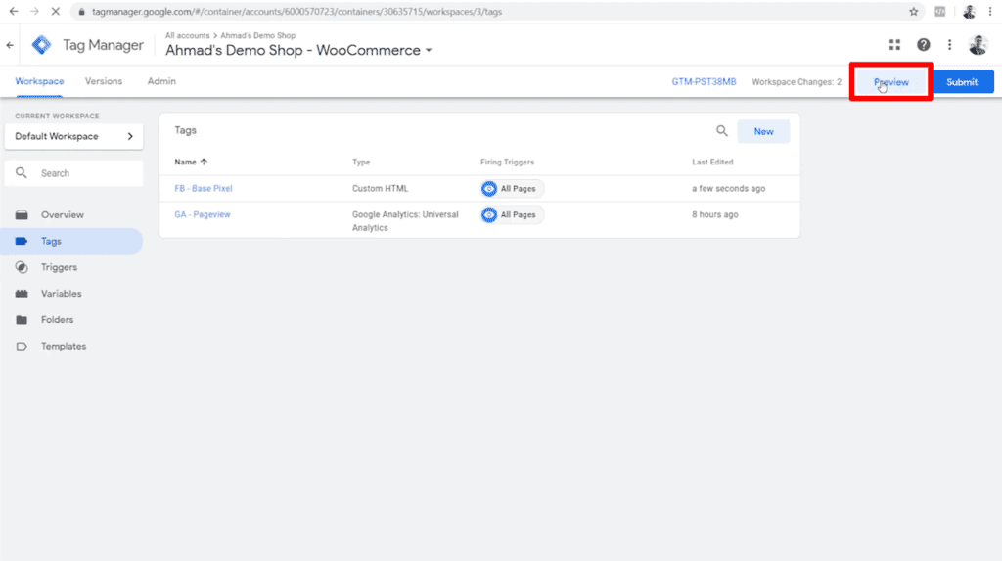Click trigger icon in FB - Base Pixel row
This screenshot has height=561, width=1002.
tap(489, 189)
